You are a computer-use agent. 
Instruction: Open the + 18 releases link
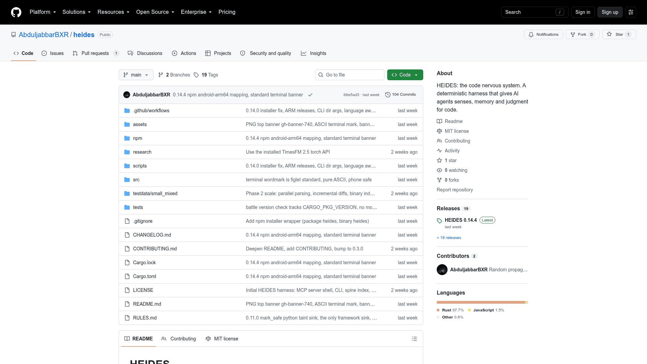(449, 238)
